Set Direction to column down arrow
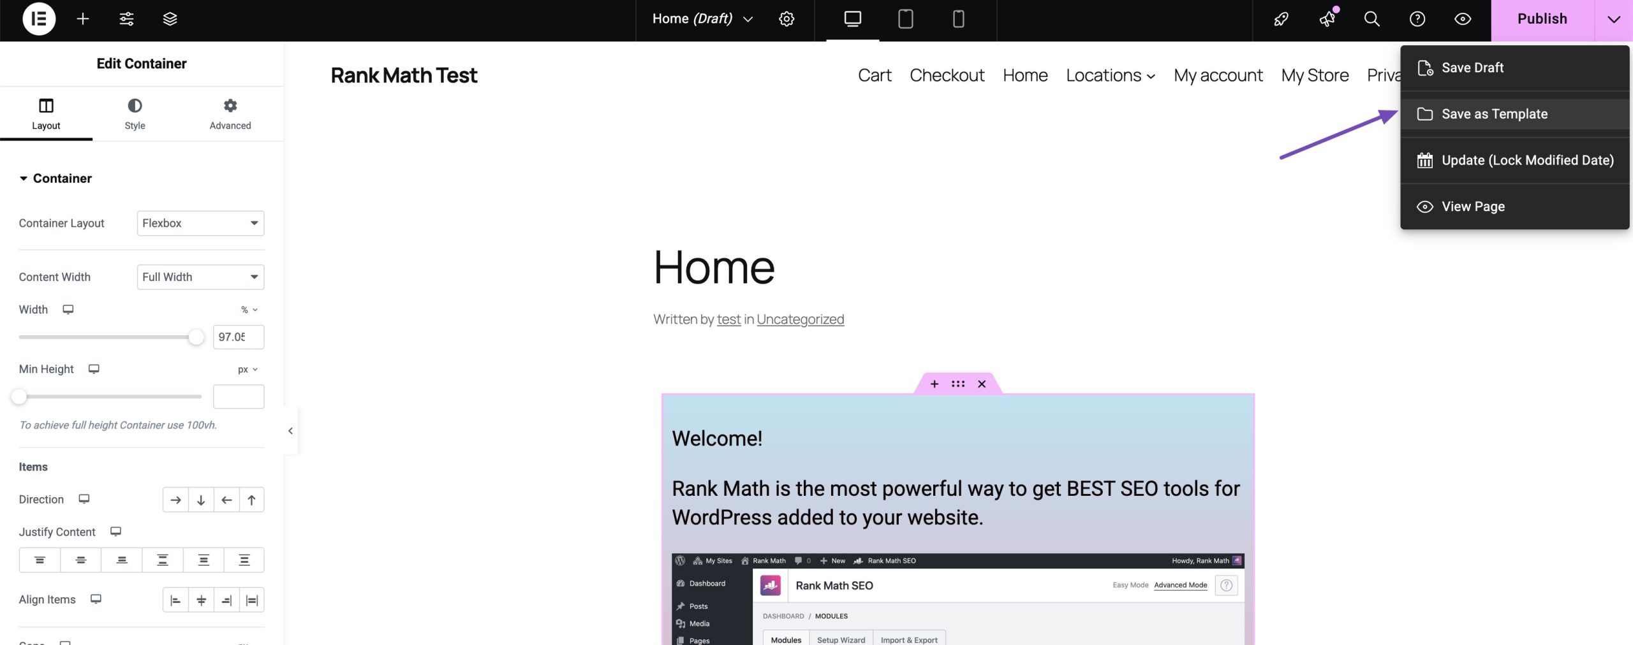Image resolution: width=1633 pixels, height=645 pixels. [x=201, y=500]
